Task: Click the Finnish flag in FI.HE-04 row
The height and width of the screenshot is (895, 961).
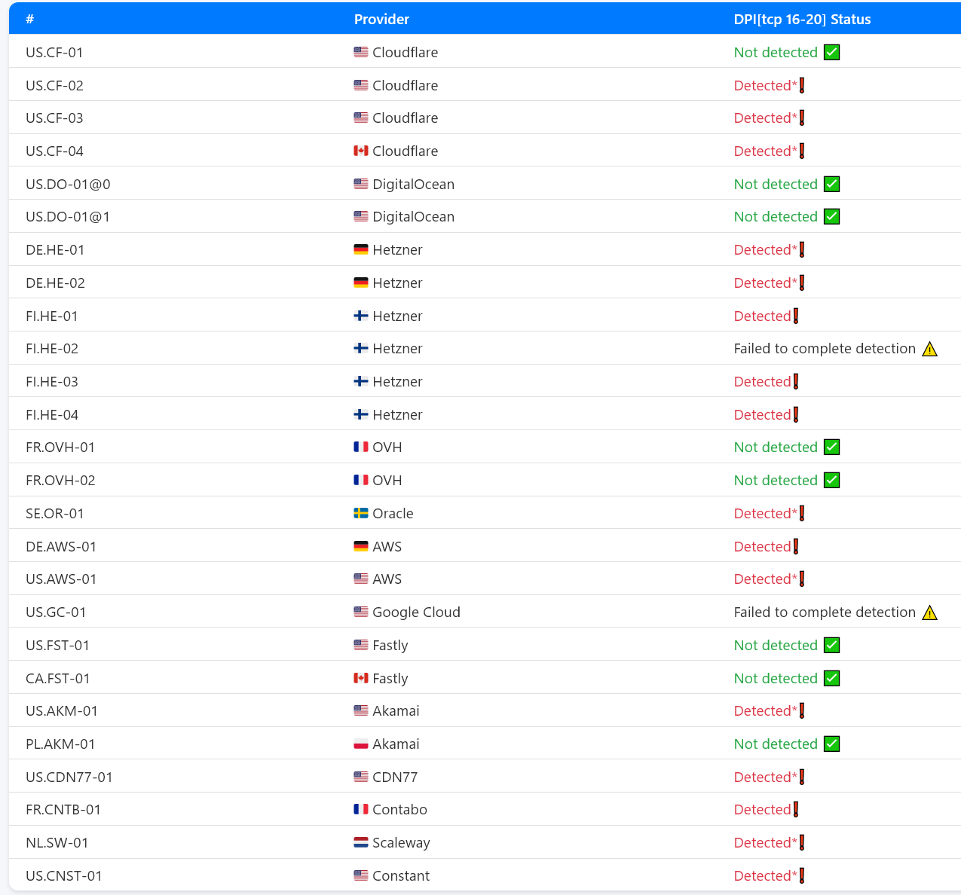Action: [x=361, y=414]
